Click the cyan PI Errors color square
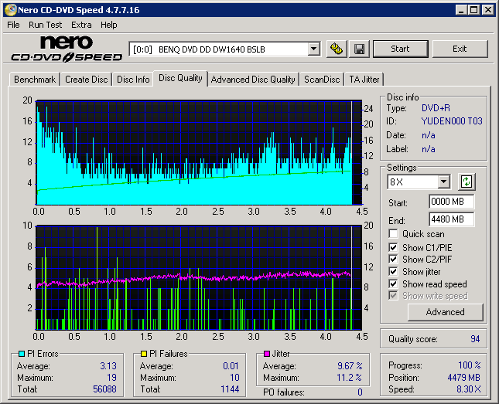Screen dimensions: 499x404 tap(21, 354)
